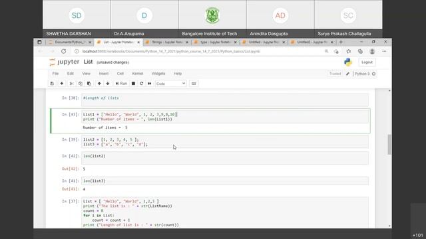The image size is (426, 239).
Task: Open browser Favorites star icon
Action: [349, 51]
